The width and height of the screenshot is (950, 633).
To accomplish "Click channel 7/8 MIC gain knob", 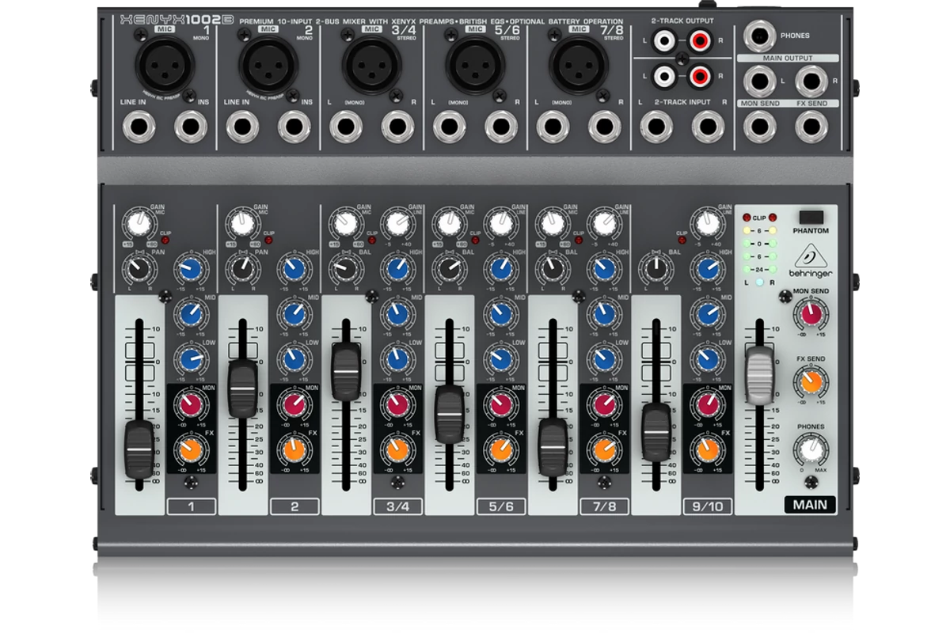I will 552,222.
